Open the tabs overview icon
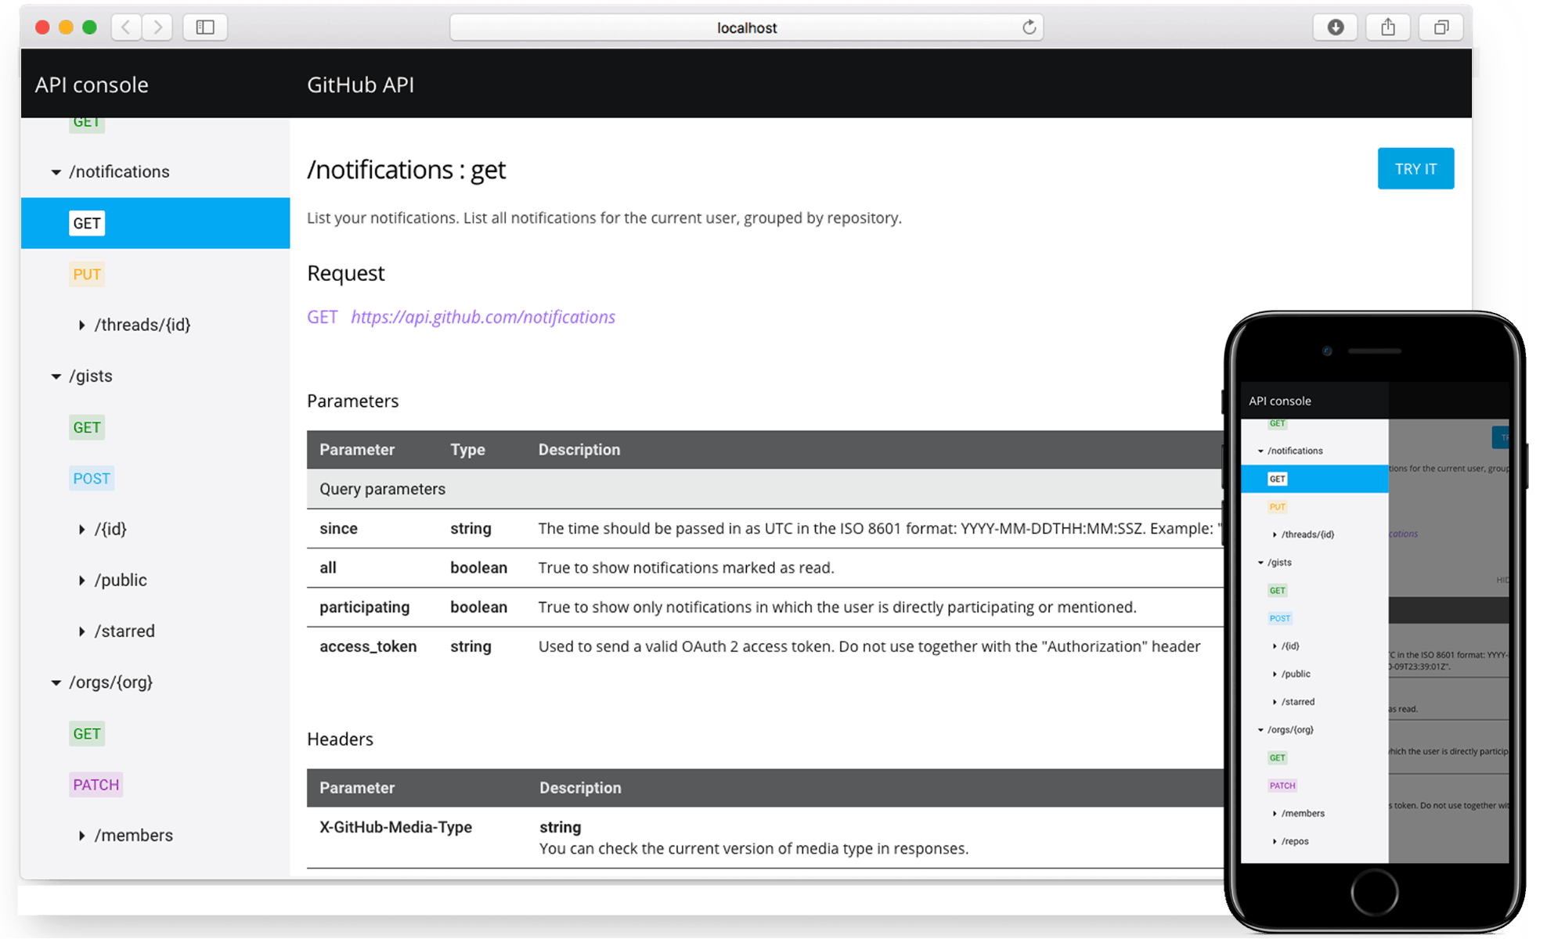The image size is (1565, 939). 1441,27
